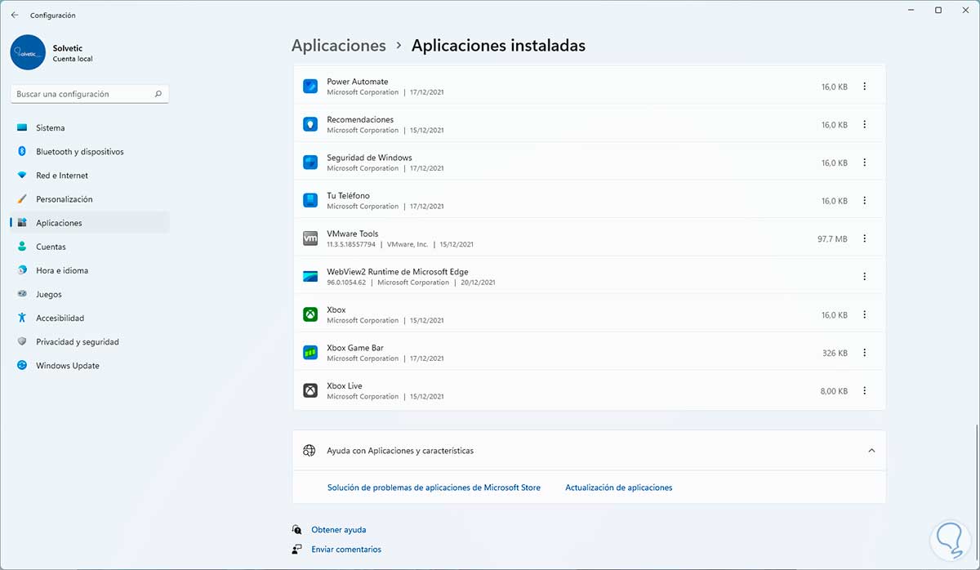The width and height of the screenshot is (980, 570).
Task: Click the Red e Internet wifi icon
Action: (x=22, y=176)
